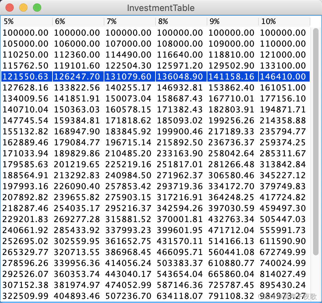322x303 pixels.
Task: Click cell 307152.38
Action: click(27, 285)
